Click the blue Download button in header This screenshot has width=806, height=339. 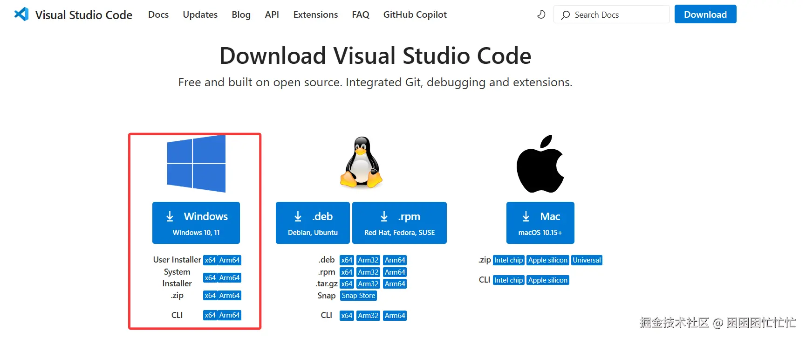(x=705, y=14)
